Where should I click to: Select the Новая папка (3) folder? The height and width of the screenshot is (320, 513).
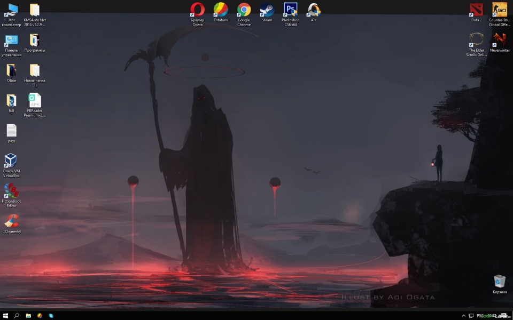point(35,75)
